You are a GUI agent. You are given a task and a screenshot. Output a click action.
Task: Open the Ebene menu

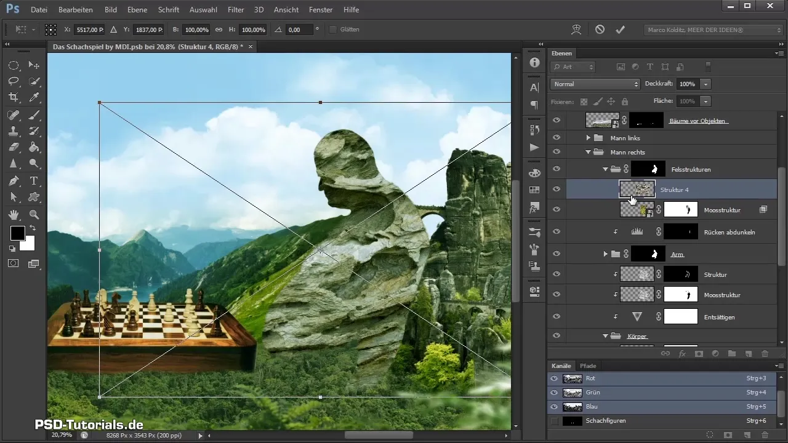(137, 10)
